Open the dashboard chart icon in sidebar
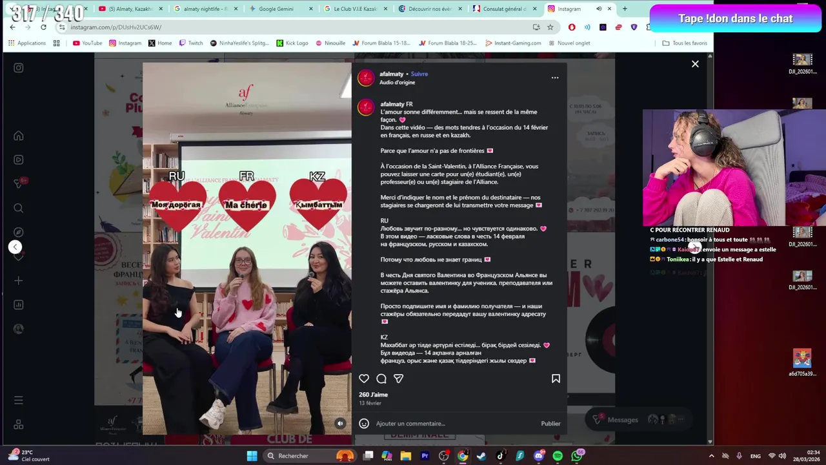Screen dimensions: 826x465 click(19, 305)
